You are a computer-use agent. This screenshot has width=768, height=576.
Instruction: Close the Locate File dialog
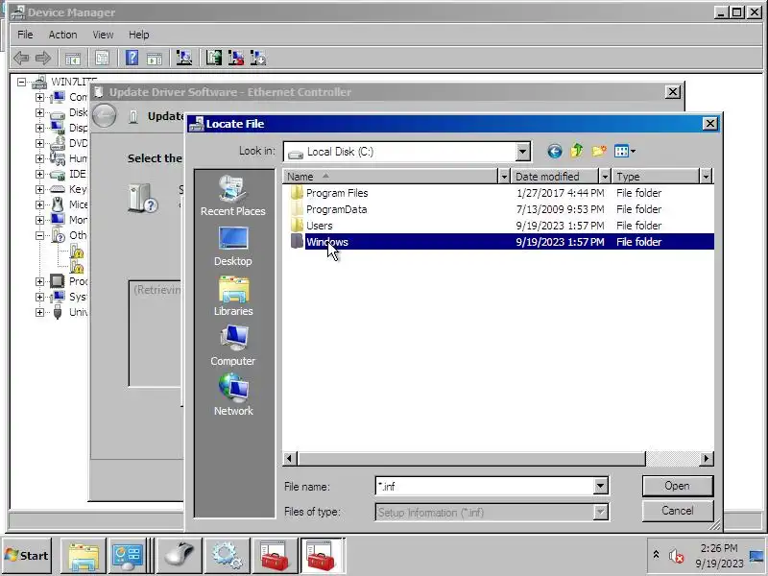pos(709,124)
